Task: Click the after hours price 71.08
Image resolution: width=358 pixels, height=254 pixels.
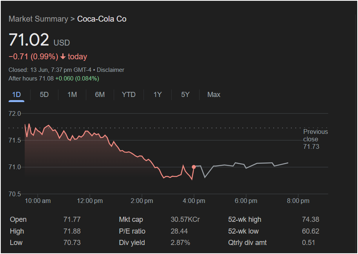Action: [46, 79]
